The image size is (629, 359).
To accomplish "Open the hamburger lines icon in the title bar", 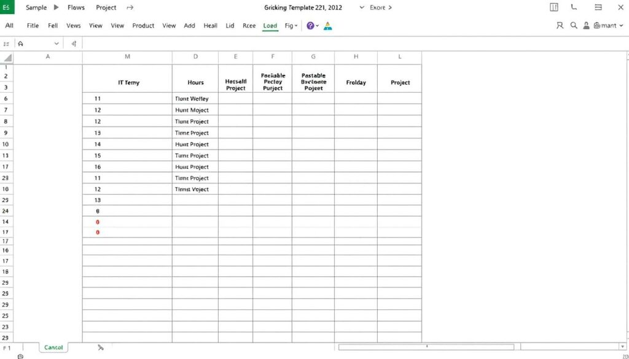I will point(598,7).
